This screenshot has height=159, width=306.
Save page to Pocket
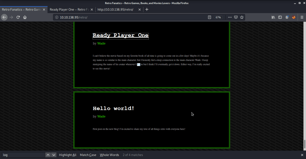[x=236, y=17]
